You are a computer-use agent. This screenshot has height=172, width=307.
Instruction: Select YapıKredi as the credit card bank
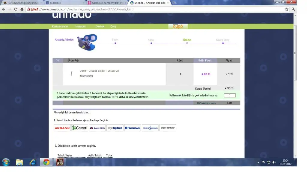(115, 128)
